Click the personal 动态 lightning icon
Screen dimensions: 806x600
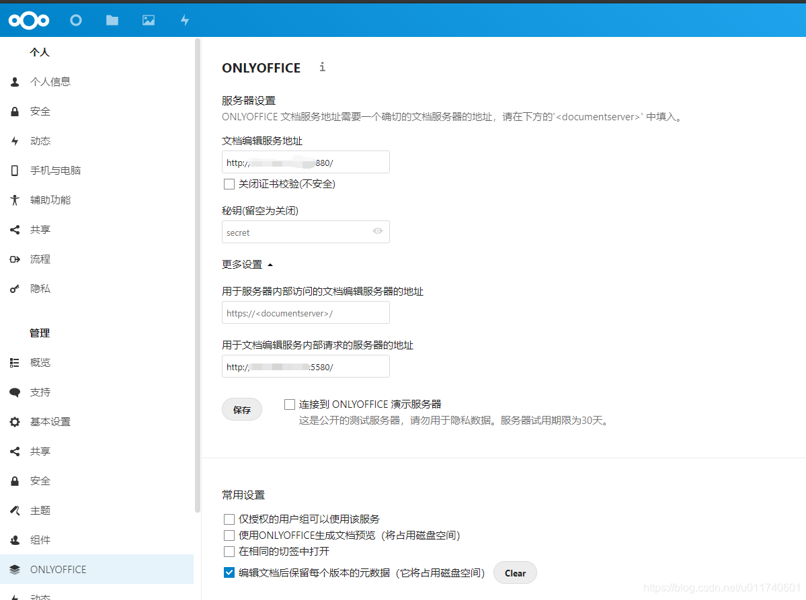pyautogui.click(x=15, y=140)
